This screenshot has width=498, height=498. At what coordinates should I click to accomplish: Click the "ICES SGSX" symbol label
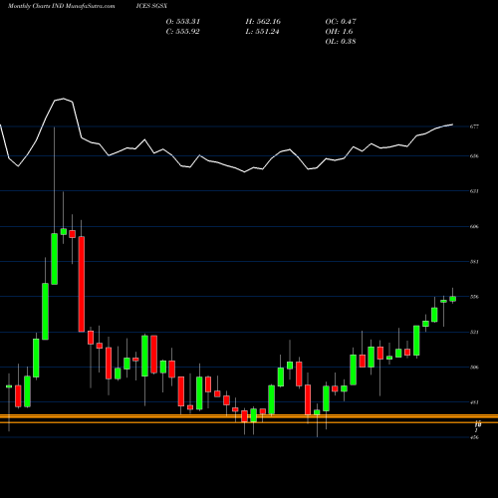pyautogui.click(x=151, y=6)
